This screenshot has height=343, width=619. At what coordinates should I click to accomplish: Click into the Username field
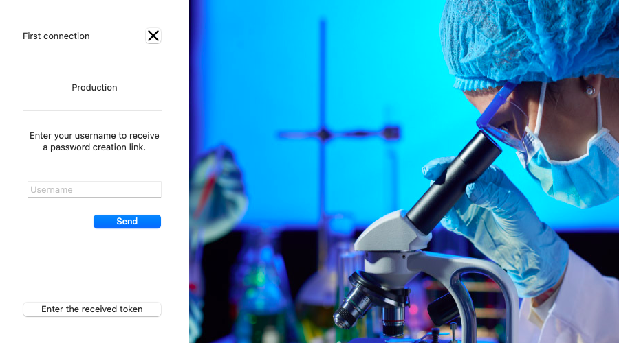point(94,189)
